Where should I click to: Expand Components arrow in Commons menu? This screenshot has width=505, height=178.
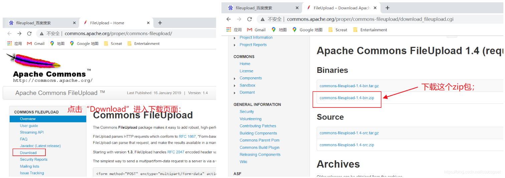[235, 79]
